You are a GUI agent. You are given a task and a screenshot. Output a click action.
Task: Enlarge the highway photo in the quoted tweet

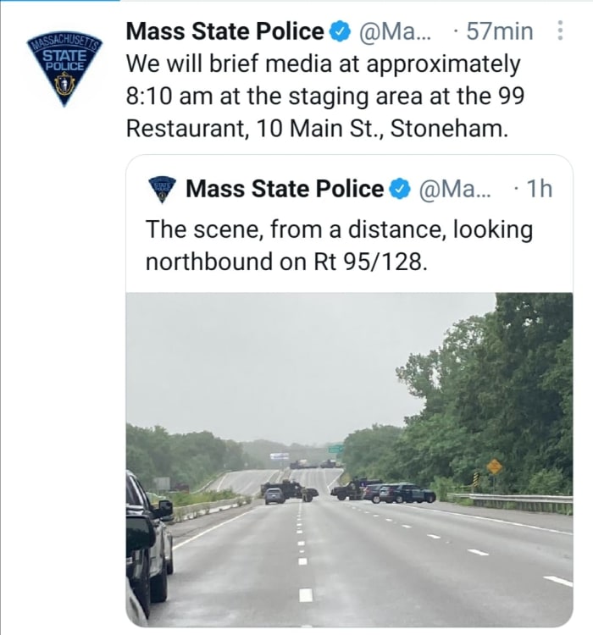point(349,459)
